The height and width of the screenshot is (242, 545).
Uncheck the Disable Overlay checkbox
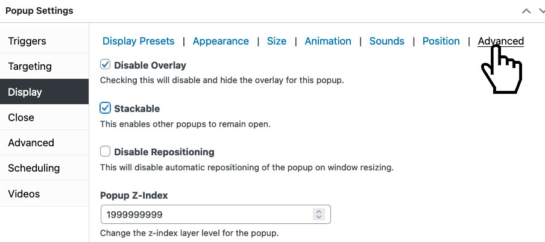pyautogui.click(x=105, y=64)
